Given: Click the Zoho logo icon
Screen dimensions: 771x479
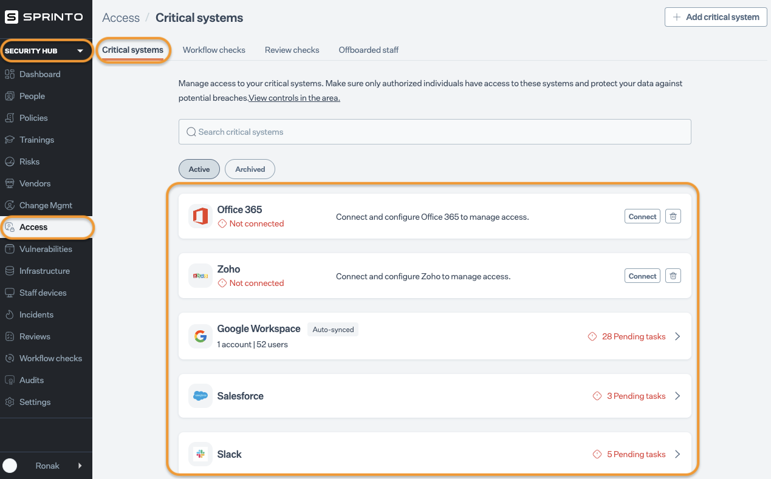Looking at the screenshot, I should point(200,276).
